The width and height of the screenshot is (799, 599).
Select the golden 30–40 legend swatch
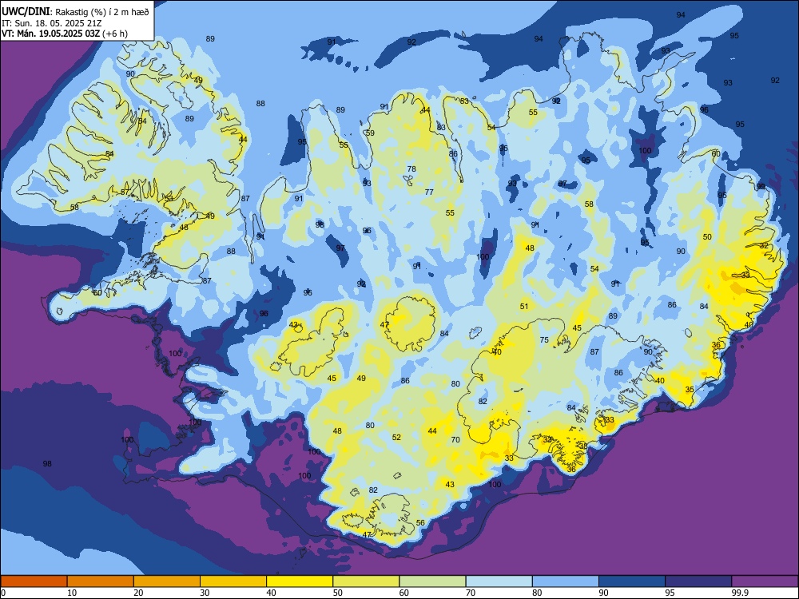(233, 581)
